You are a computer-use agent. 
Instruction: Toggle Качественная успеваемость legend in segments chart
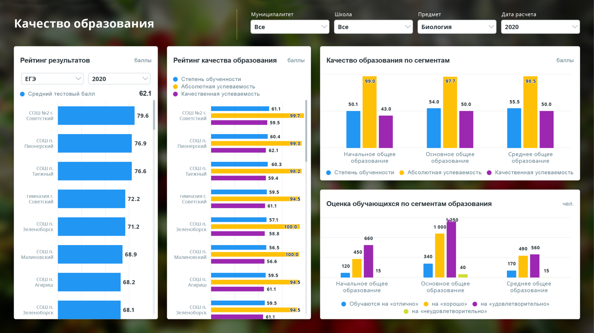[530, 172]
